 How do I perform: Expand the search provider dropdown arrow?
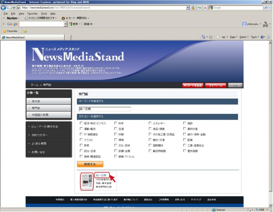(270, 7)
